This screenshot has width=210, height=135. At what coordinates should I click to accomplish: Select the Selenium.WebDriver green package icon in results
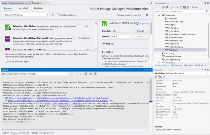tap(8, 27)
